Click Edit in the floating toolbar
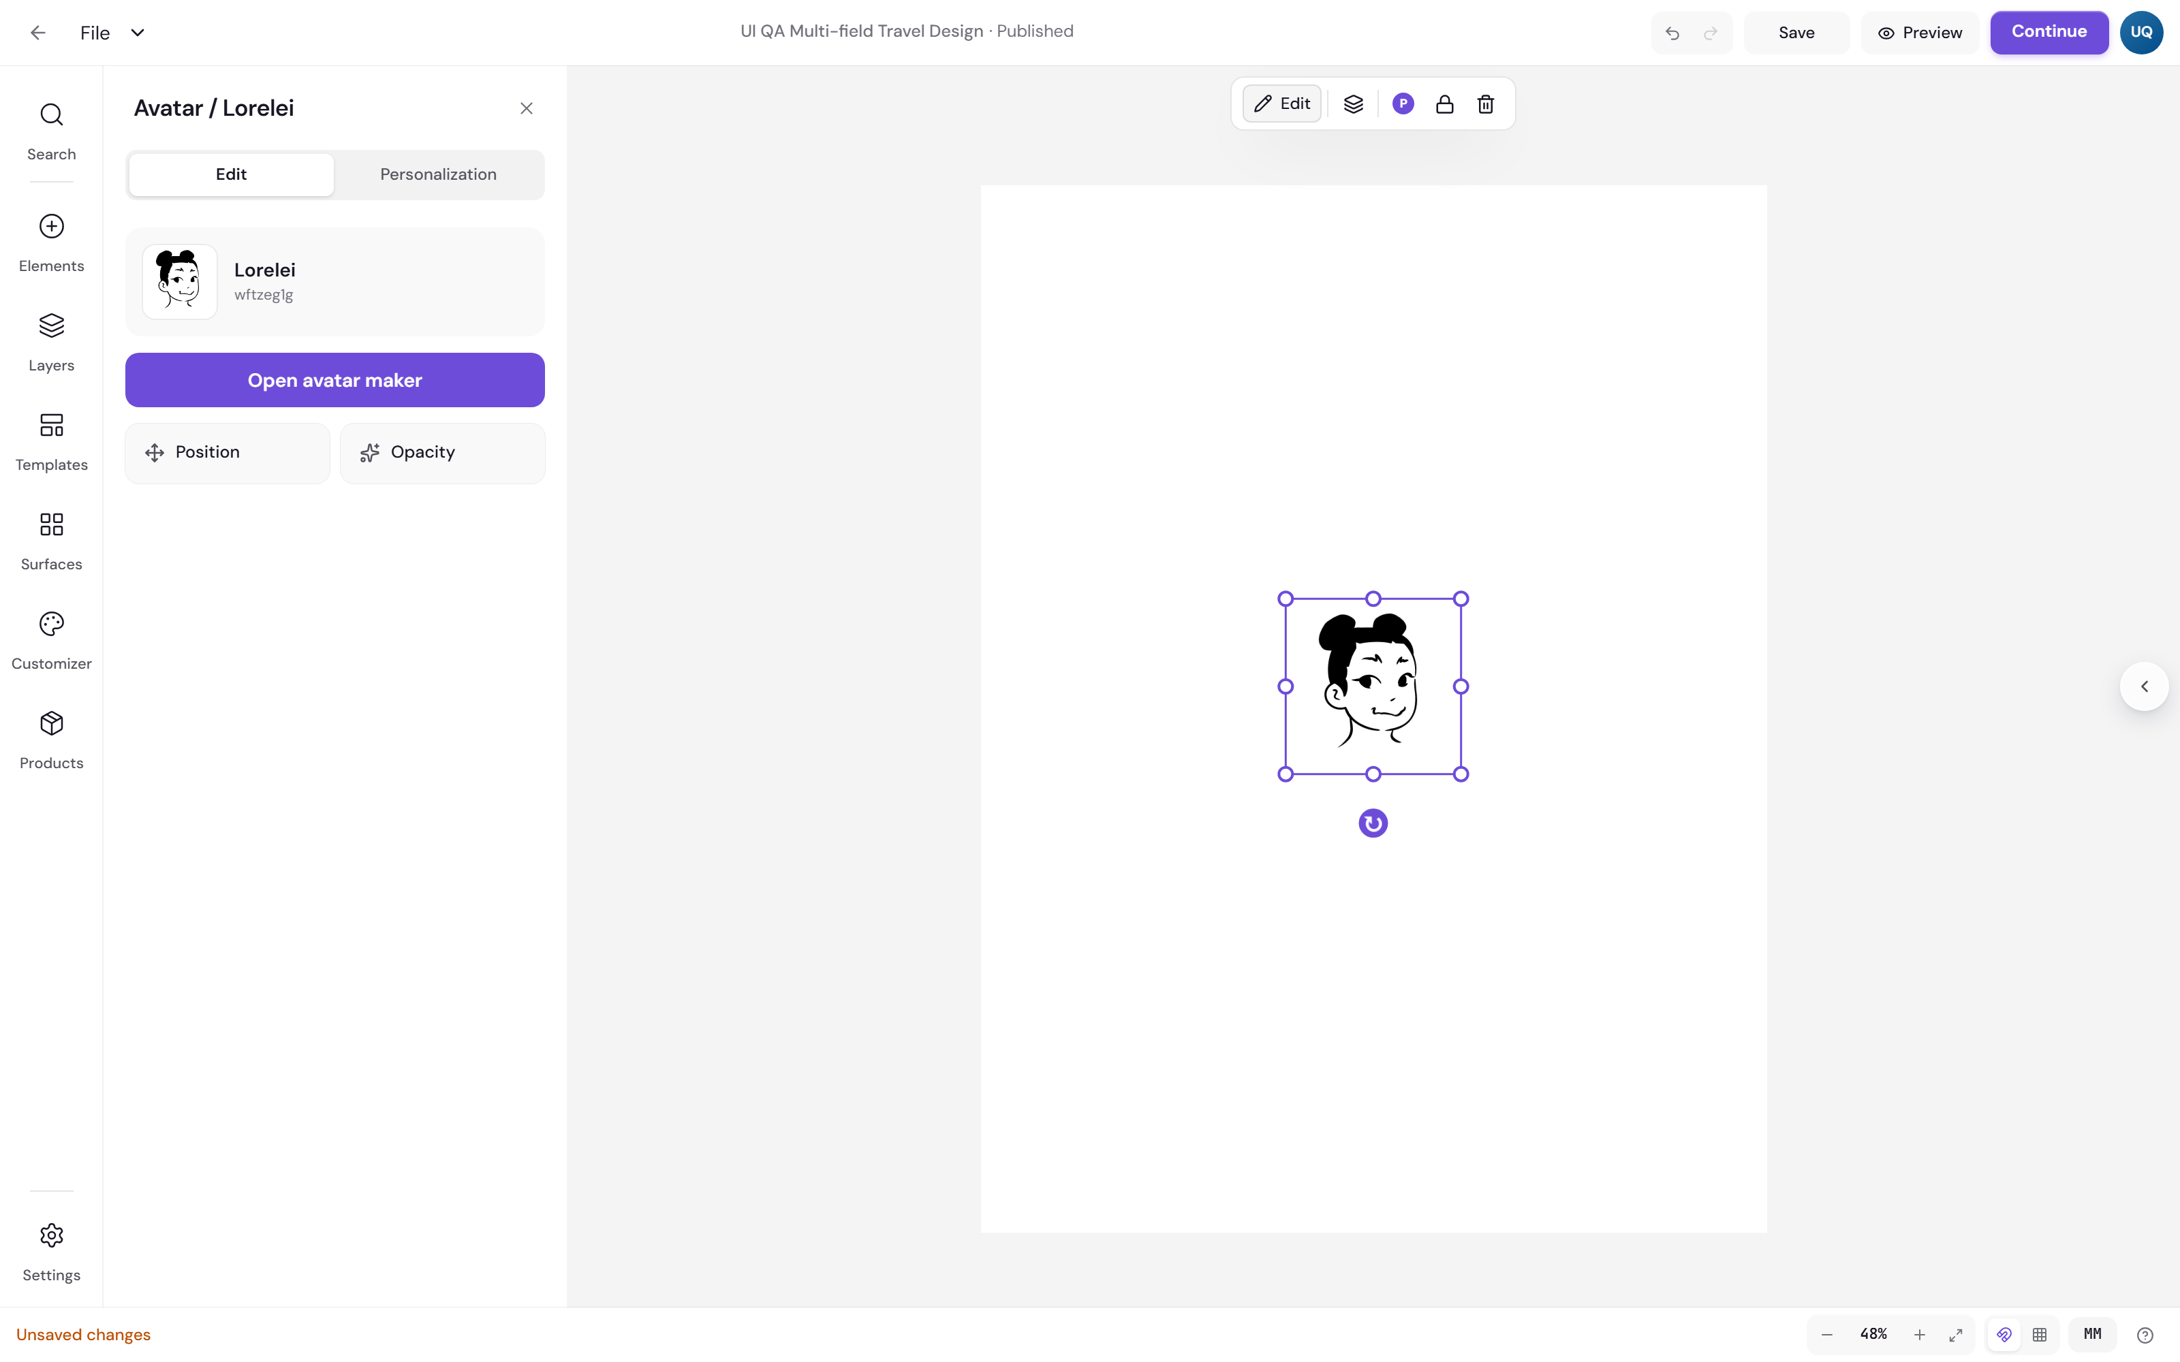Screen dimensions: 2180x1362 point(1282,104)
